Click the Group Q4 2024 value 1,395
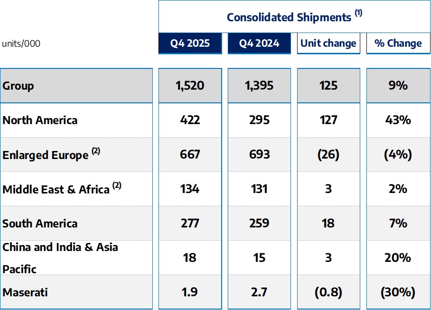This screenshot has width=431, height=310. tap(259, 85)
